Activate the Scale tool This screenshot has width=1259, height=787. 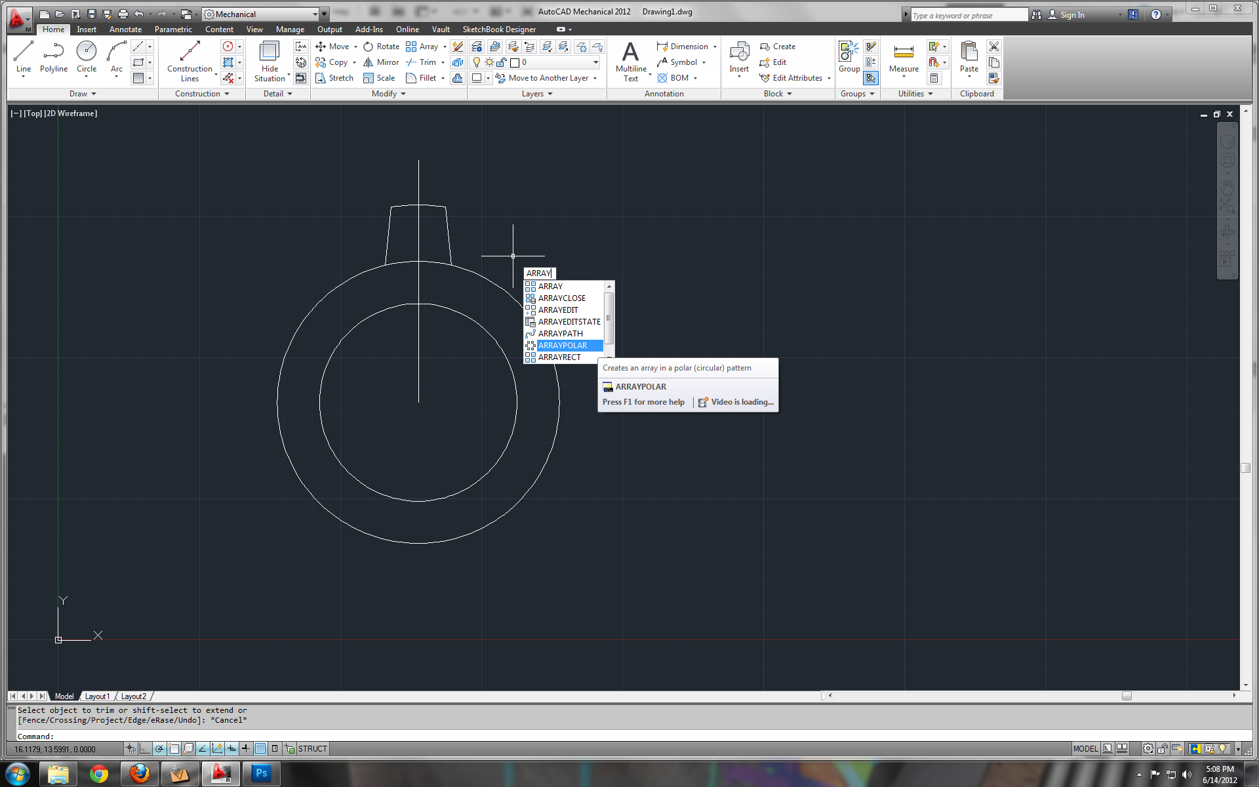[x=380, y=78]
